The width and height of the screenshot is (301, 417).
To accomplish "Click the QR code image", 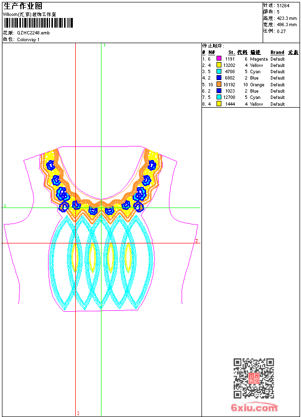I will click(x=253, y=378).
